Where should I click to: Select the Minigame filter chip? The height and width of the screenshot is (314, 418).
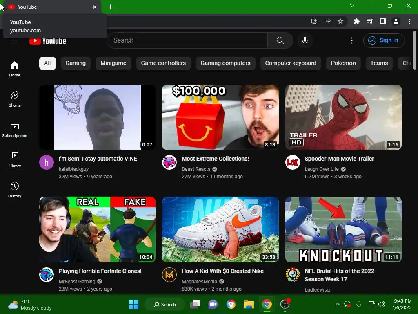[113, 63]
